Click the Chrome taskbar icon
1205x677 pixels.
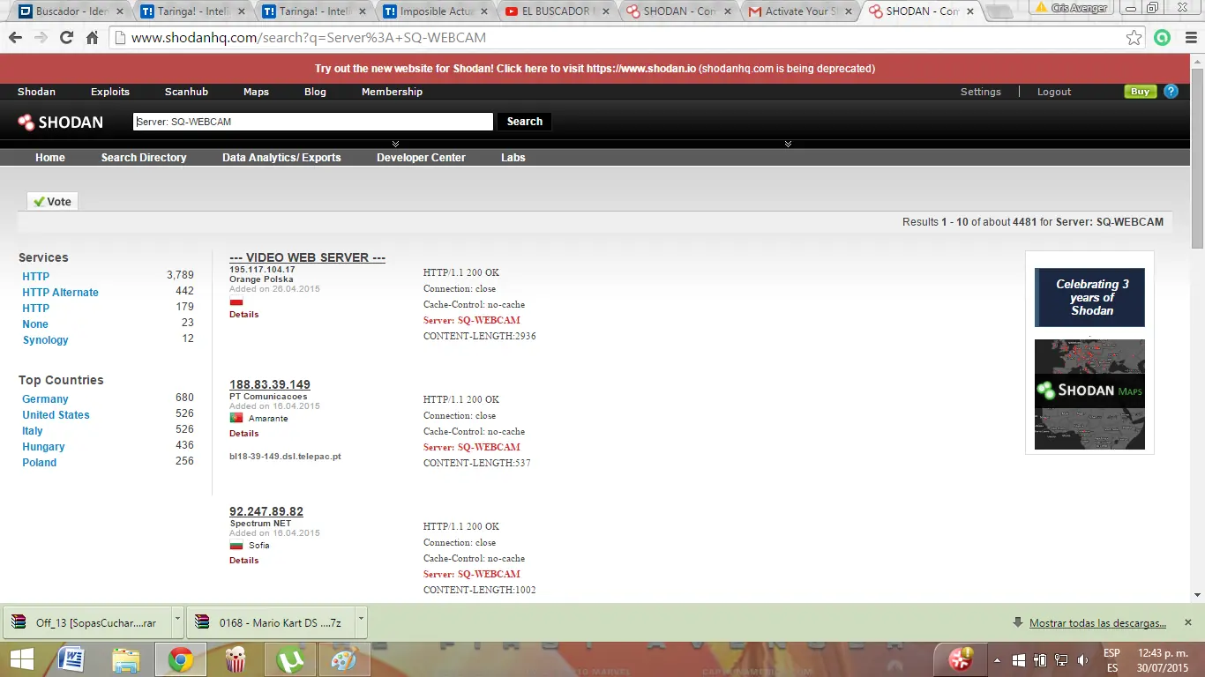[x=181, y=658]
